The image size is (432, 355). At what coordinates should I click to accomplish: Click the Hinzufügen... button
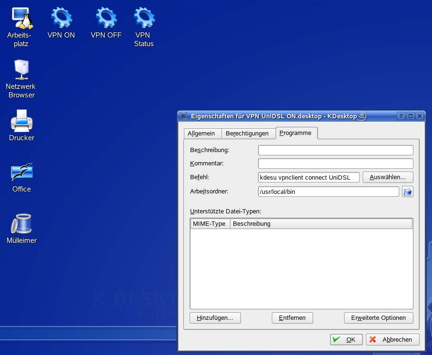coord(215,318)
